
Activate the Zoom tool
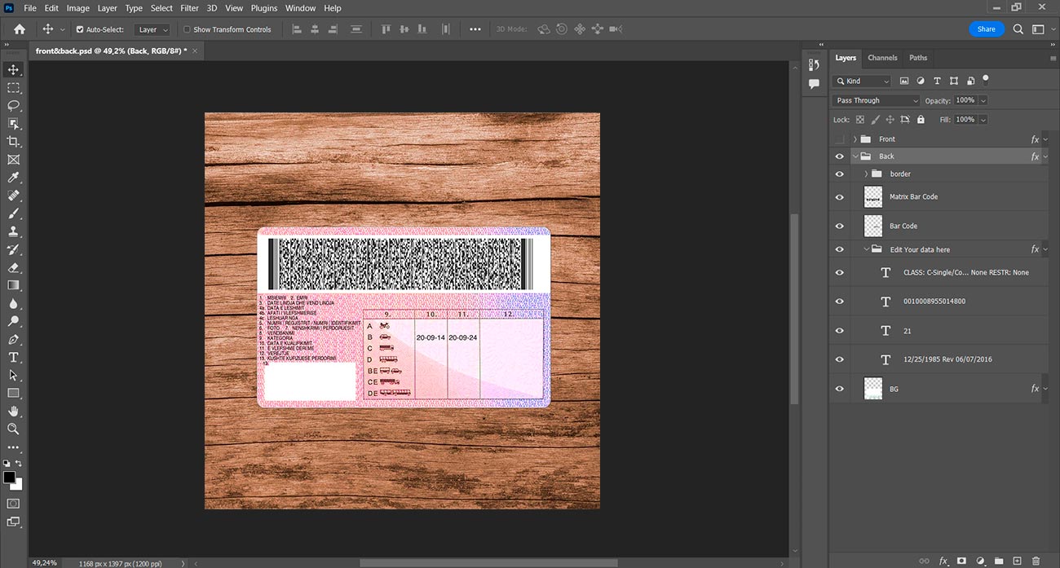(13, 429)
